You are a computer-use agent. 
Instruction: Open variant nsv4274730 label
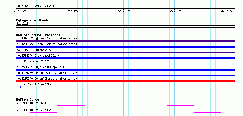click(47, 73)
